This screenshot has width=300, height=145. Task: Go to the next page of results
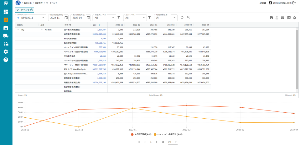(x=157, y=142)
